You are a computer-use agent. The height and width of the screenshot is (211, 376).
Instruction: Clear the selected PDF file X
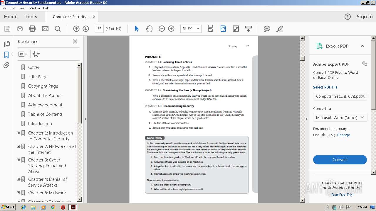363,96
